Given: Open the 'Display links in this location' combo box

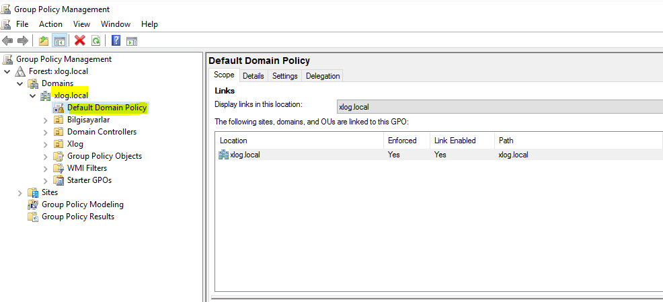Looking at the screenshot, I should coord(498,107).
